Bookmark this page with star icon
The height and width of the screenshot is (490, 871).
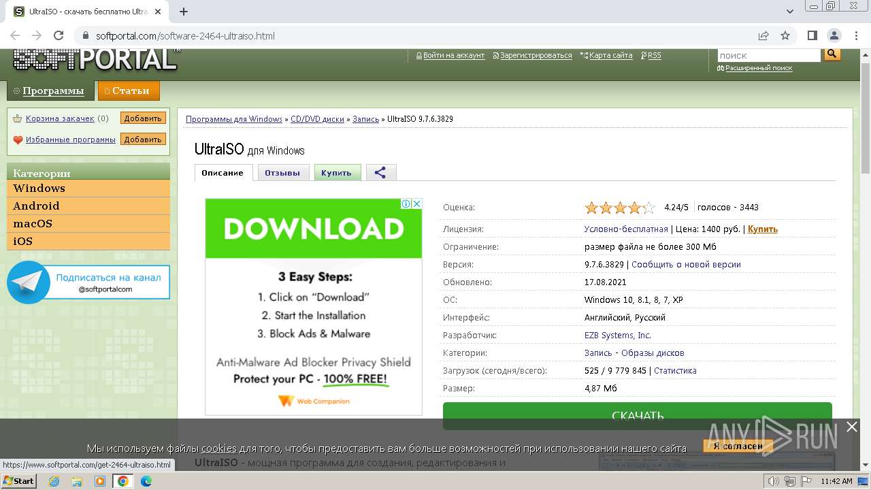tap(785, 36)
